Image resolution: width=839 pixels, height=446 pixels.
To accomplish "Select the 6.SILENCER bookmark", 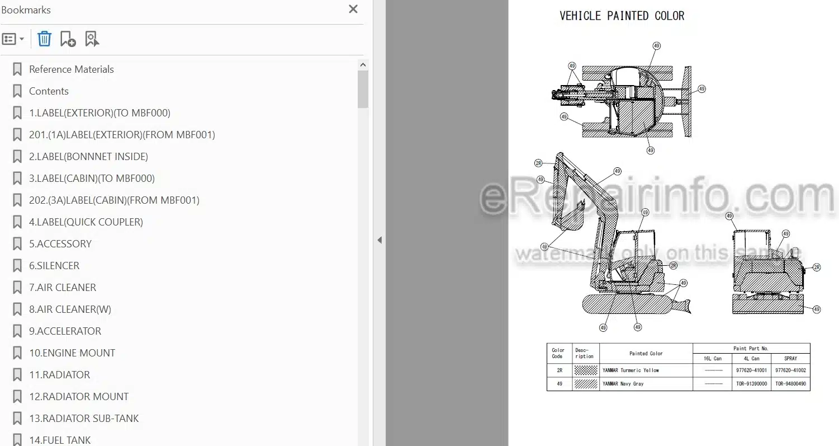I will tap(54, 266).
